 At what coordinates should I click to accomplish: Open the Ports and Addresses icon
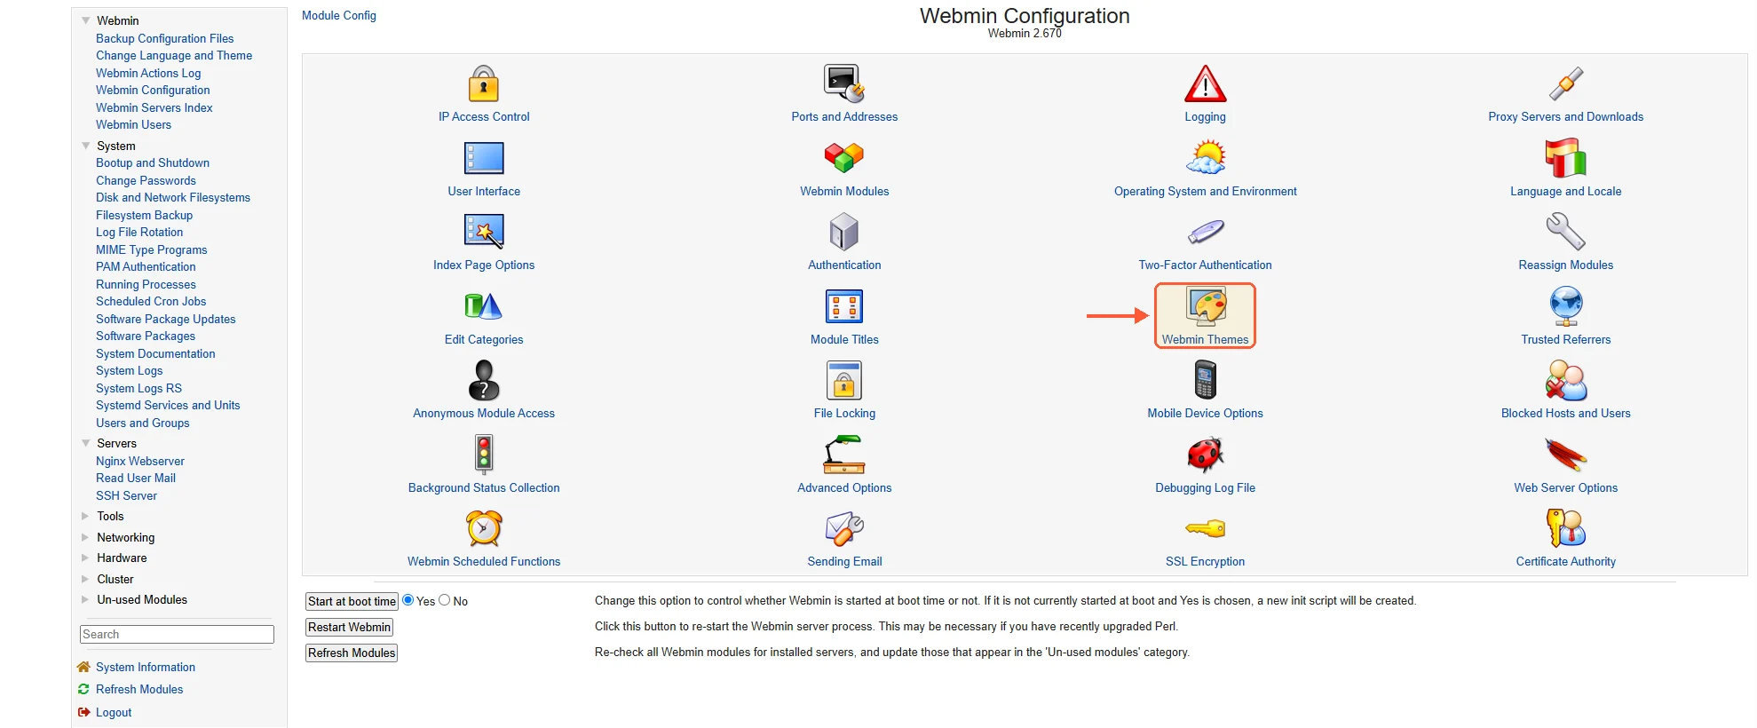pos(844,84)
